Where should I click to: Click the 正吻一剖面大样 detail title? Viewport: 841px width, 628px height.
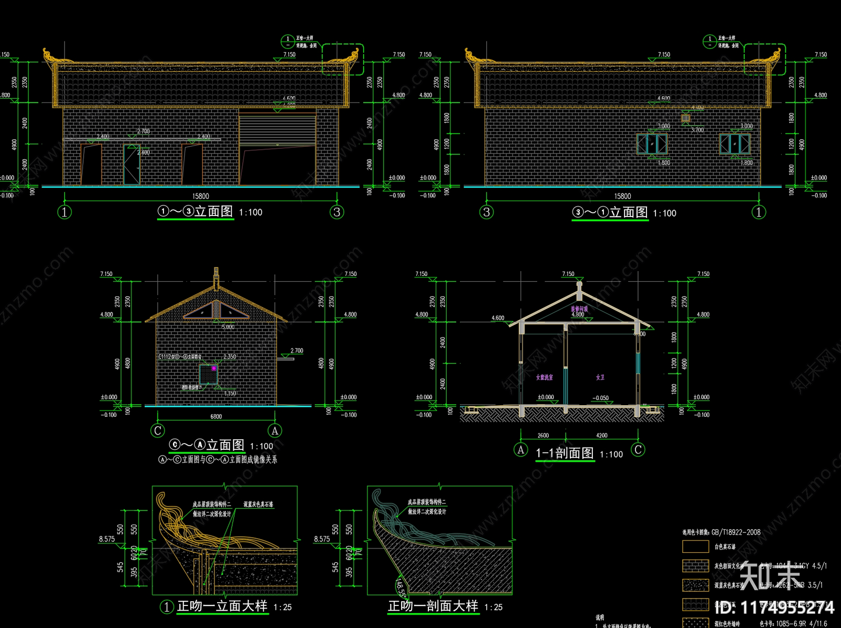[x=433, y=606]
